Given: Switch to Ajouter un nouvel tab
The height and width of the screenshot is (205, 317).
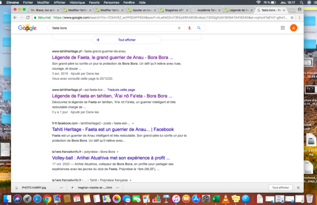Looking at the screenshot, I should coord(142,10).
